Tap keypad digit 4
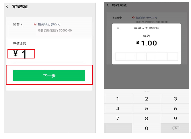Image resolution: width=191 pixels, height=139 pixels. pos(118,109)
